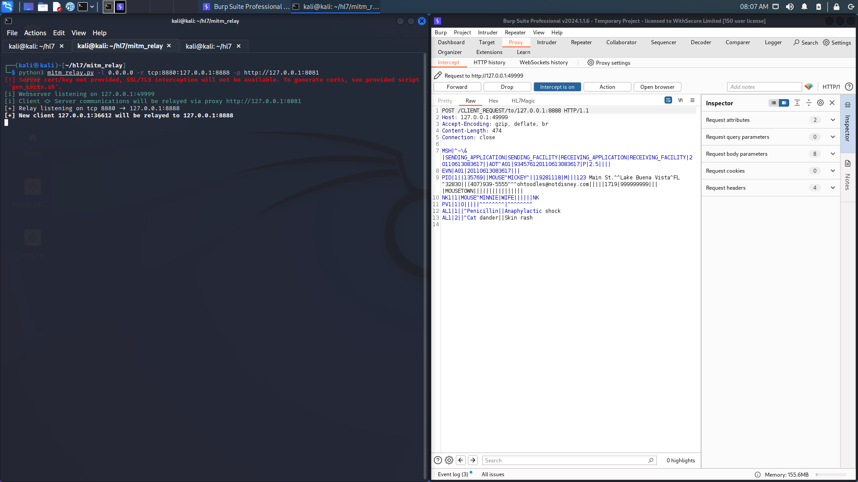Click the pencil edit icon beside the request URL
Viewport: 858px width, 482px height.
pos(438,75)
